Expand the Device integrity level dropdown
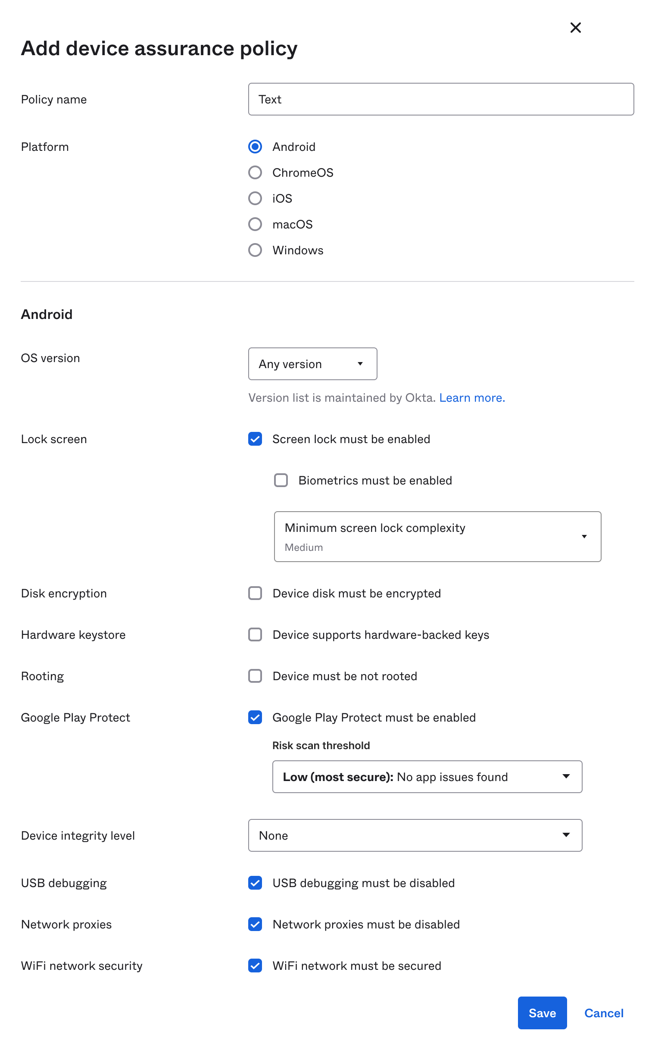This screenshot has height=1050, width=655. (415, 835)
